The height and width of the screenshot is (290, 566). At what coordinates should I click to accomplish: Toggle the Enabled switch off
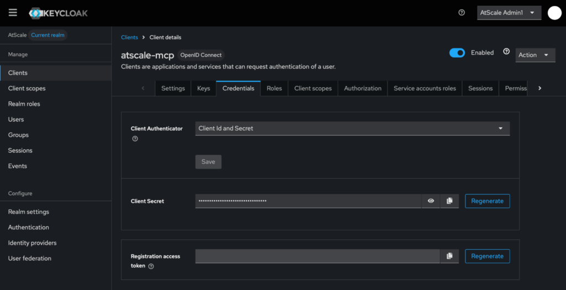[x=457, y=53]
